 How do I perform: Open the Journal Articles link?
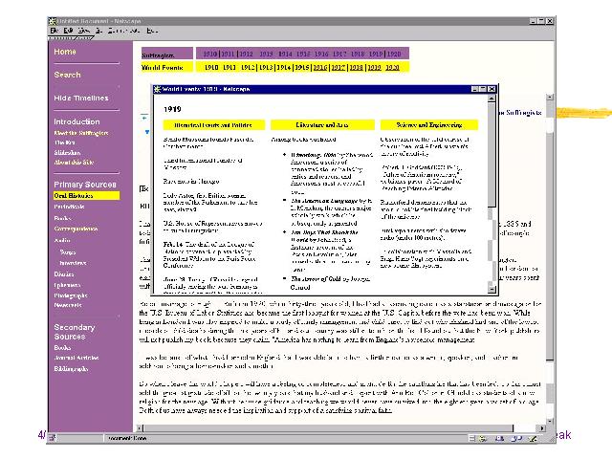point(76,358)
